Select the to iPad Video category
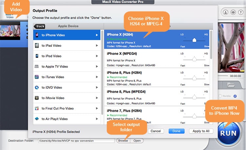The height and width of the screenshot is (150, 246). (x=67, y=45)
